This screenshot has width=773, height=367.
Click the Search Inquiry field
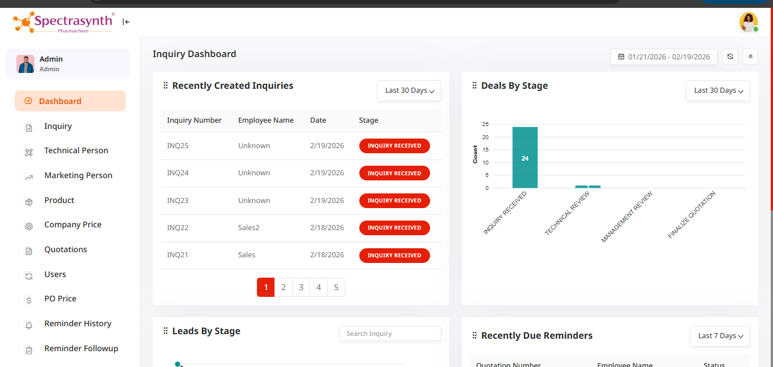pyautogui.click(x=390, y=334)
